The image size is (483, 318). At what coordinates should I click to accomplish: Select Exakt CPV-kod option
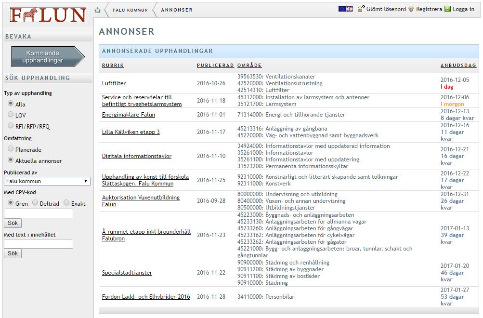click(x=66, y=203)
